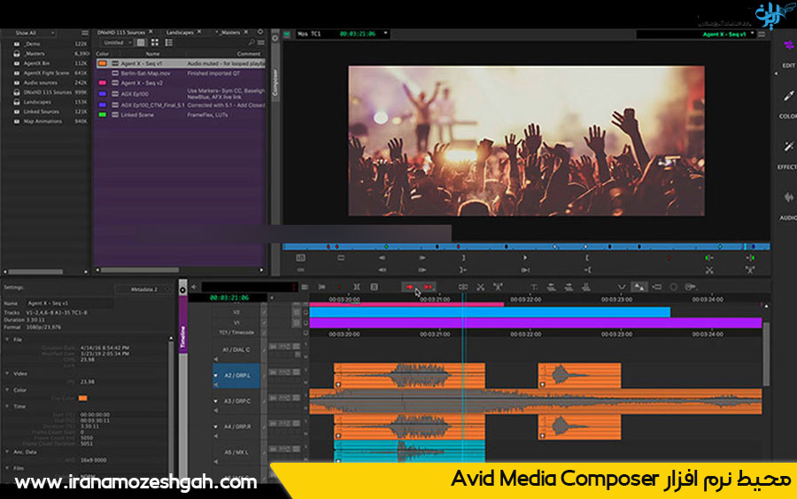Open the Mas TC1 timecode display dropdown
Screen dimensions: 797x499
tap(343, 34)
